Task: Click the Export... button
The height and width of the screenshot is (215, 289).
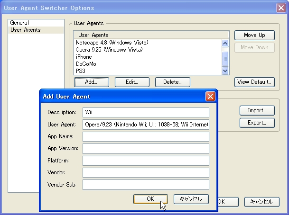Action: tap(257, 123)
